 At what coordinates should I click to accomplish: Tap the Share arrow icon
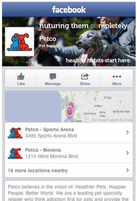tap(85, 77)
